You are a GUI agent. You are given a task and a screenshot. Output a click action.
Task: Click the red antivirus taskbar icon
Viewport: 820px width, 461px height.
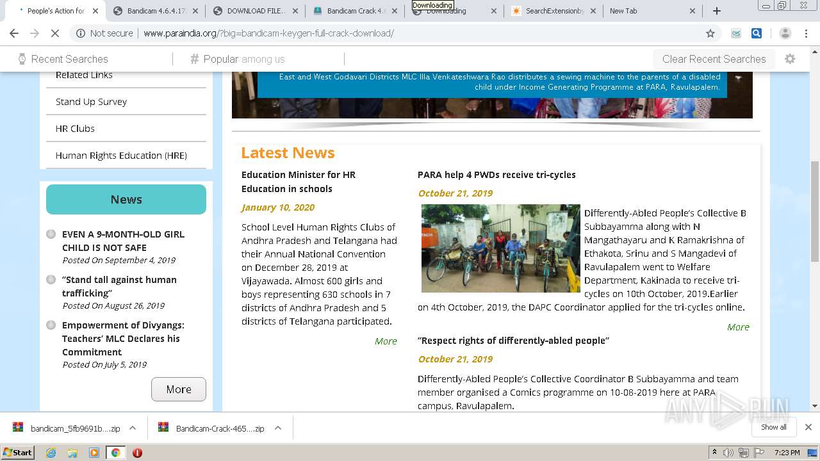(x=137, y=453)
